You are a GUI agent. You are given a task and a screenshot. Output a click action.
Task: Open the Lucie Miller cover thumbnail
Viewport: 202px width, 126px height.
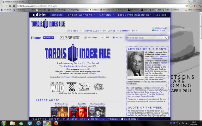click(78, 112)
